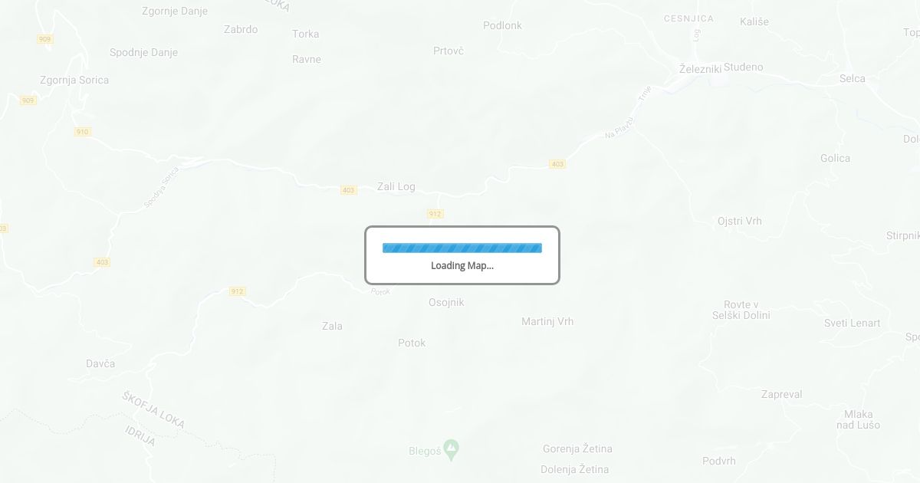Screen dimensions: 920x483
Task: Click the Martinj Vrh village label
Action: point(547,321)
